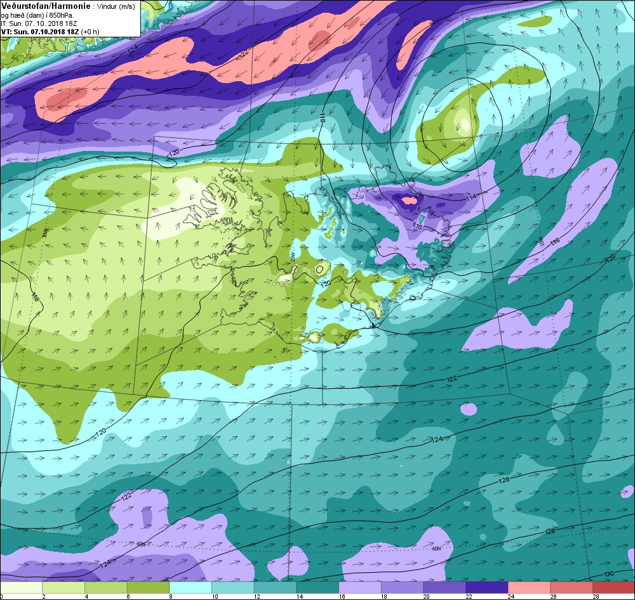Click the IT initialization time line
This screenshot has width=635, height=600.
(37, 23)
